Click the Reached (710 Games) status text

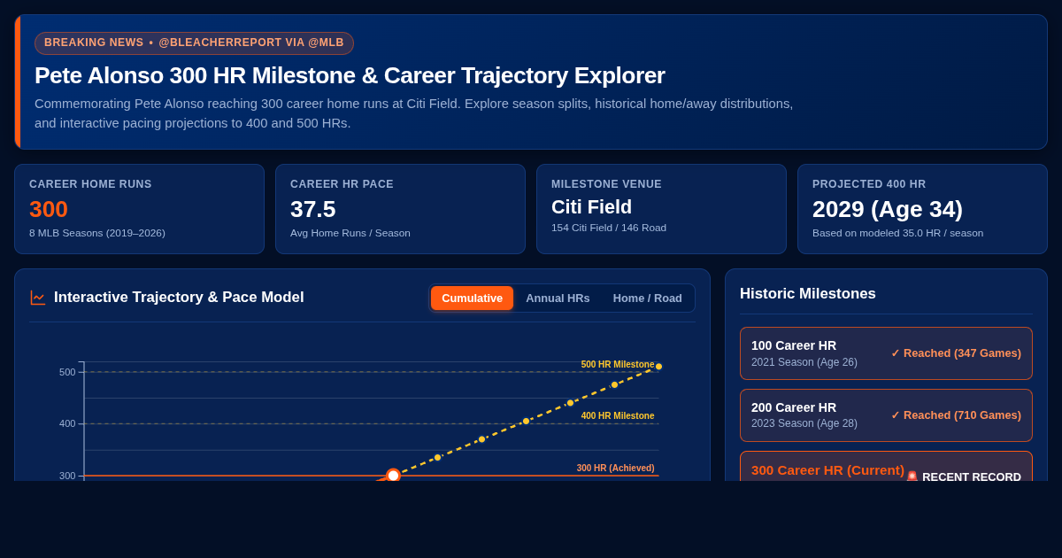[956, 415]
